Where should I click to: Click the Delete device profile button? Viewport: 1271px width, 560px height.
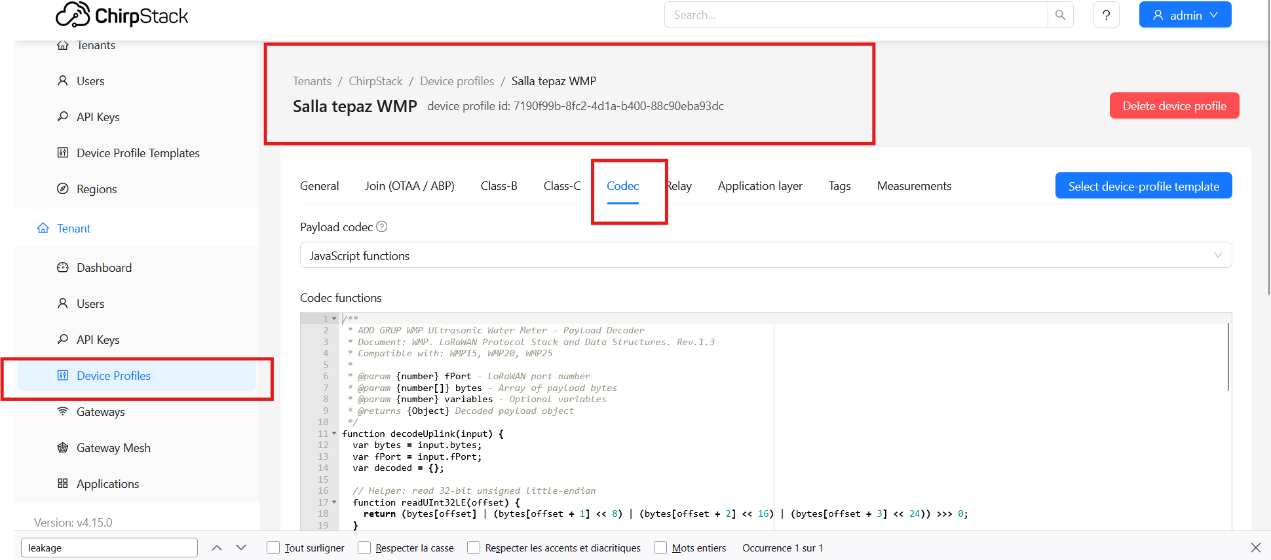(x=1175, y=105)
